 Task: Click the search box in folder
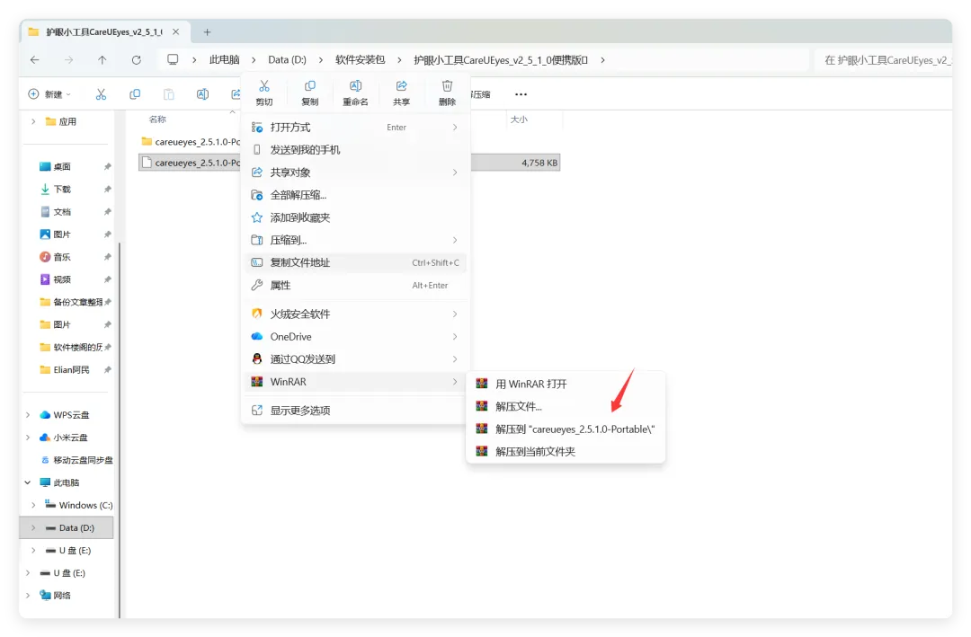pos(883,60)
